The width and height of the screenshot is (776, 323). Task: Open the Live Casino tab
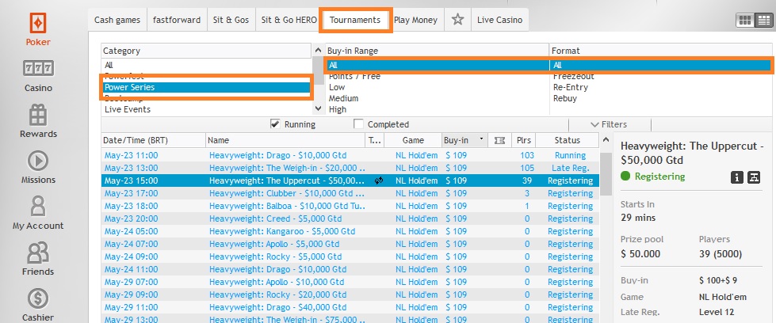point(499,21)
